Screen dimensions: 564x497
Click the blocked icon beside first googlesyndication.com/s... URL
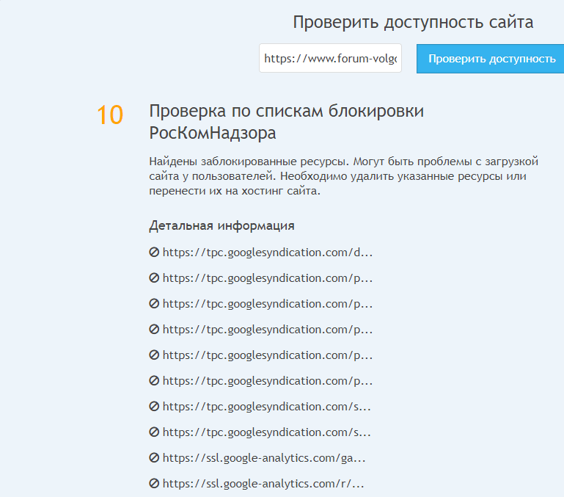coord(154,407)
